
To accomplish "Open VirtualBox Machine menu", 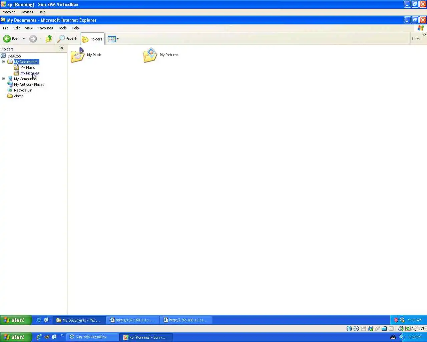I will (x=9, y=12).
